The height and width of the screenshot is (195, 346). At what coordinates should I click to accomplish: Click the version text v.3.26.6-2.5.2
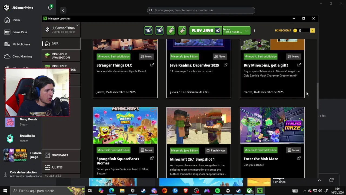[53, 175]
